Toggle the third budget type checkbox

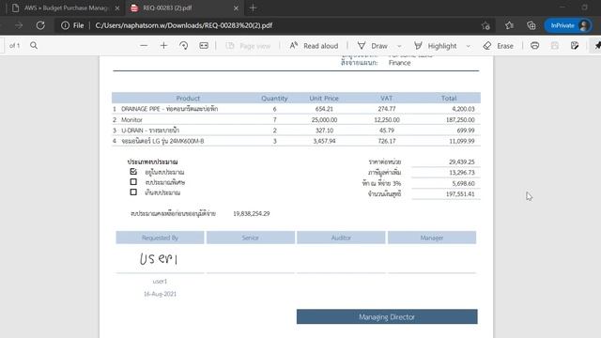pos(133,192)
